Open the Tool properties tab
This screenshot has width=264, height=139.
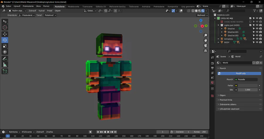point(212,57)
